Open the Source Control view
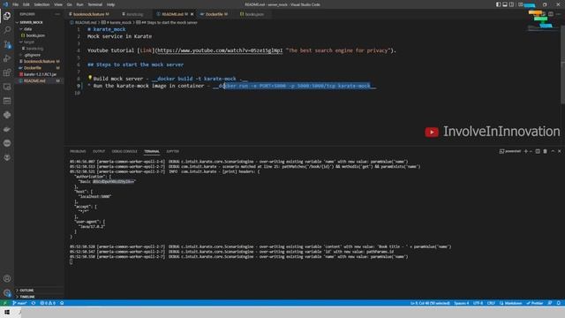This screenshot has height=318, width=565. (7, 44)
